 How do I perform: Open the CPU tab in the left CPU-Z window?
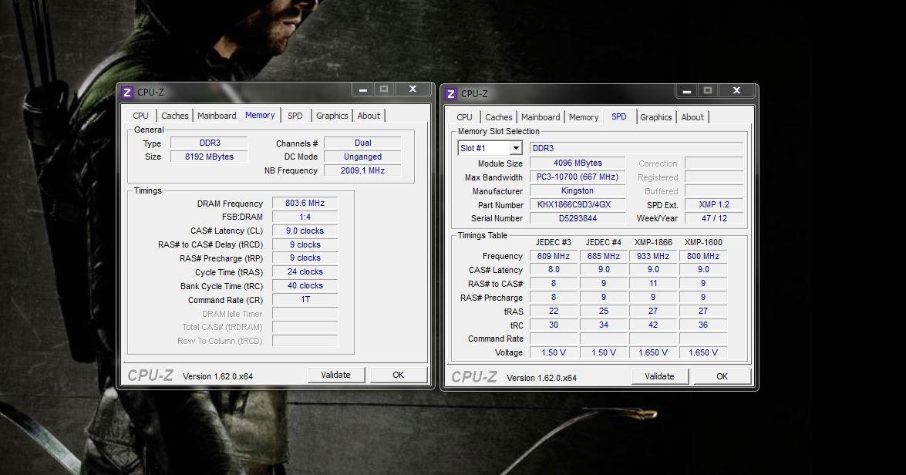tap(140, 116)
